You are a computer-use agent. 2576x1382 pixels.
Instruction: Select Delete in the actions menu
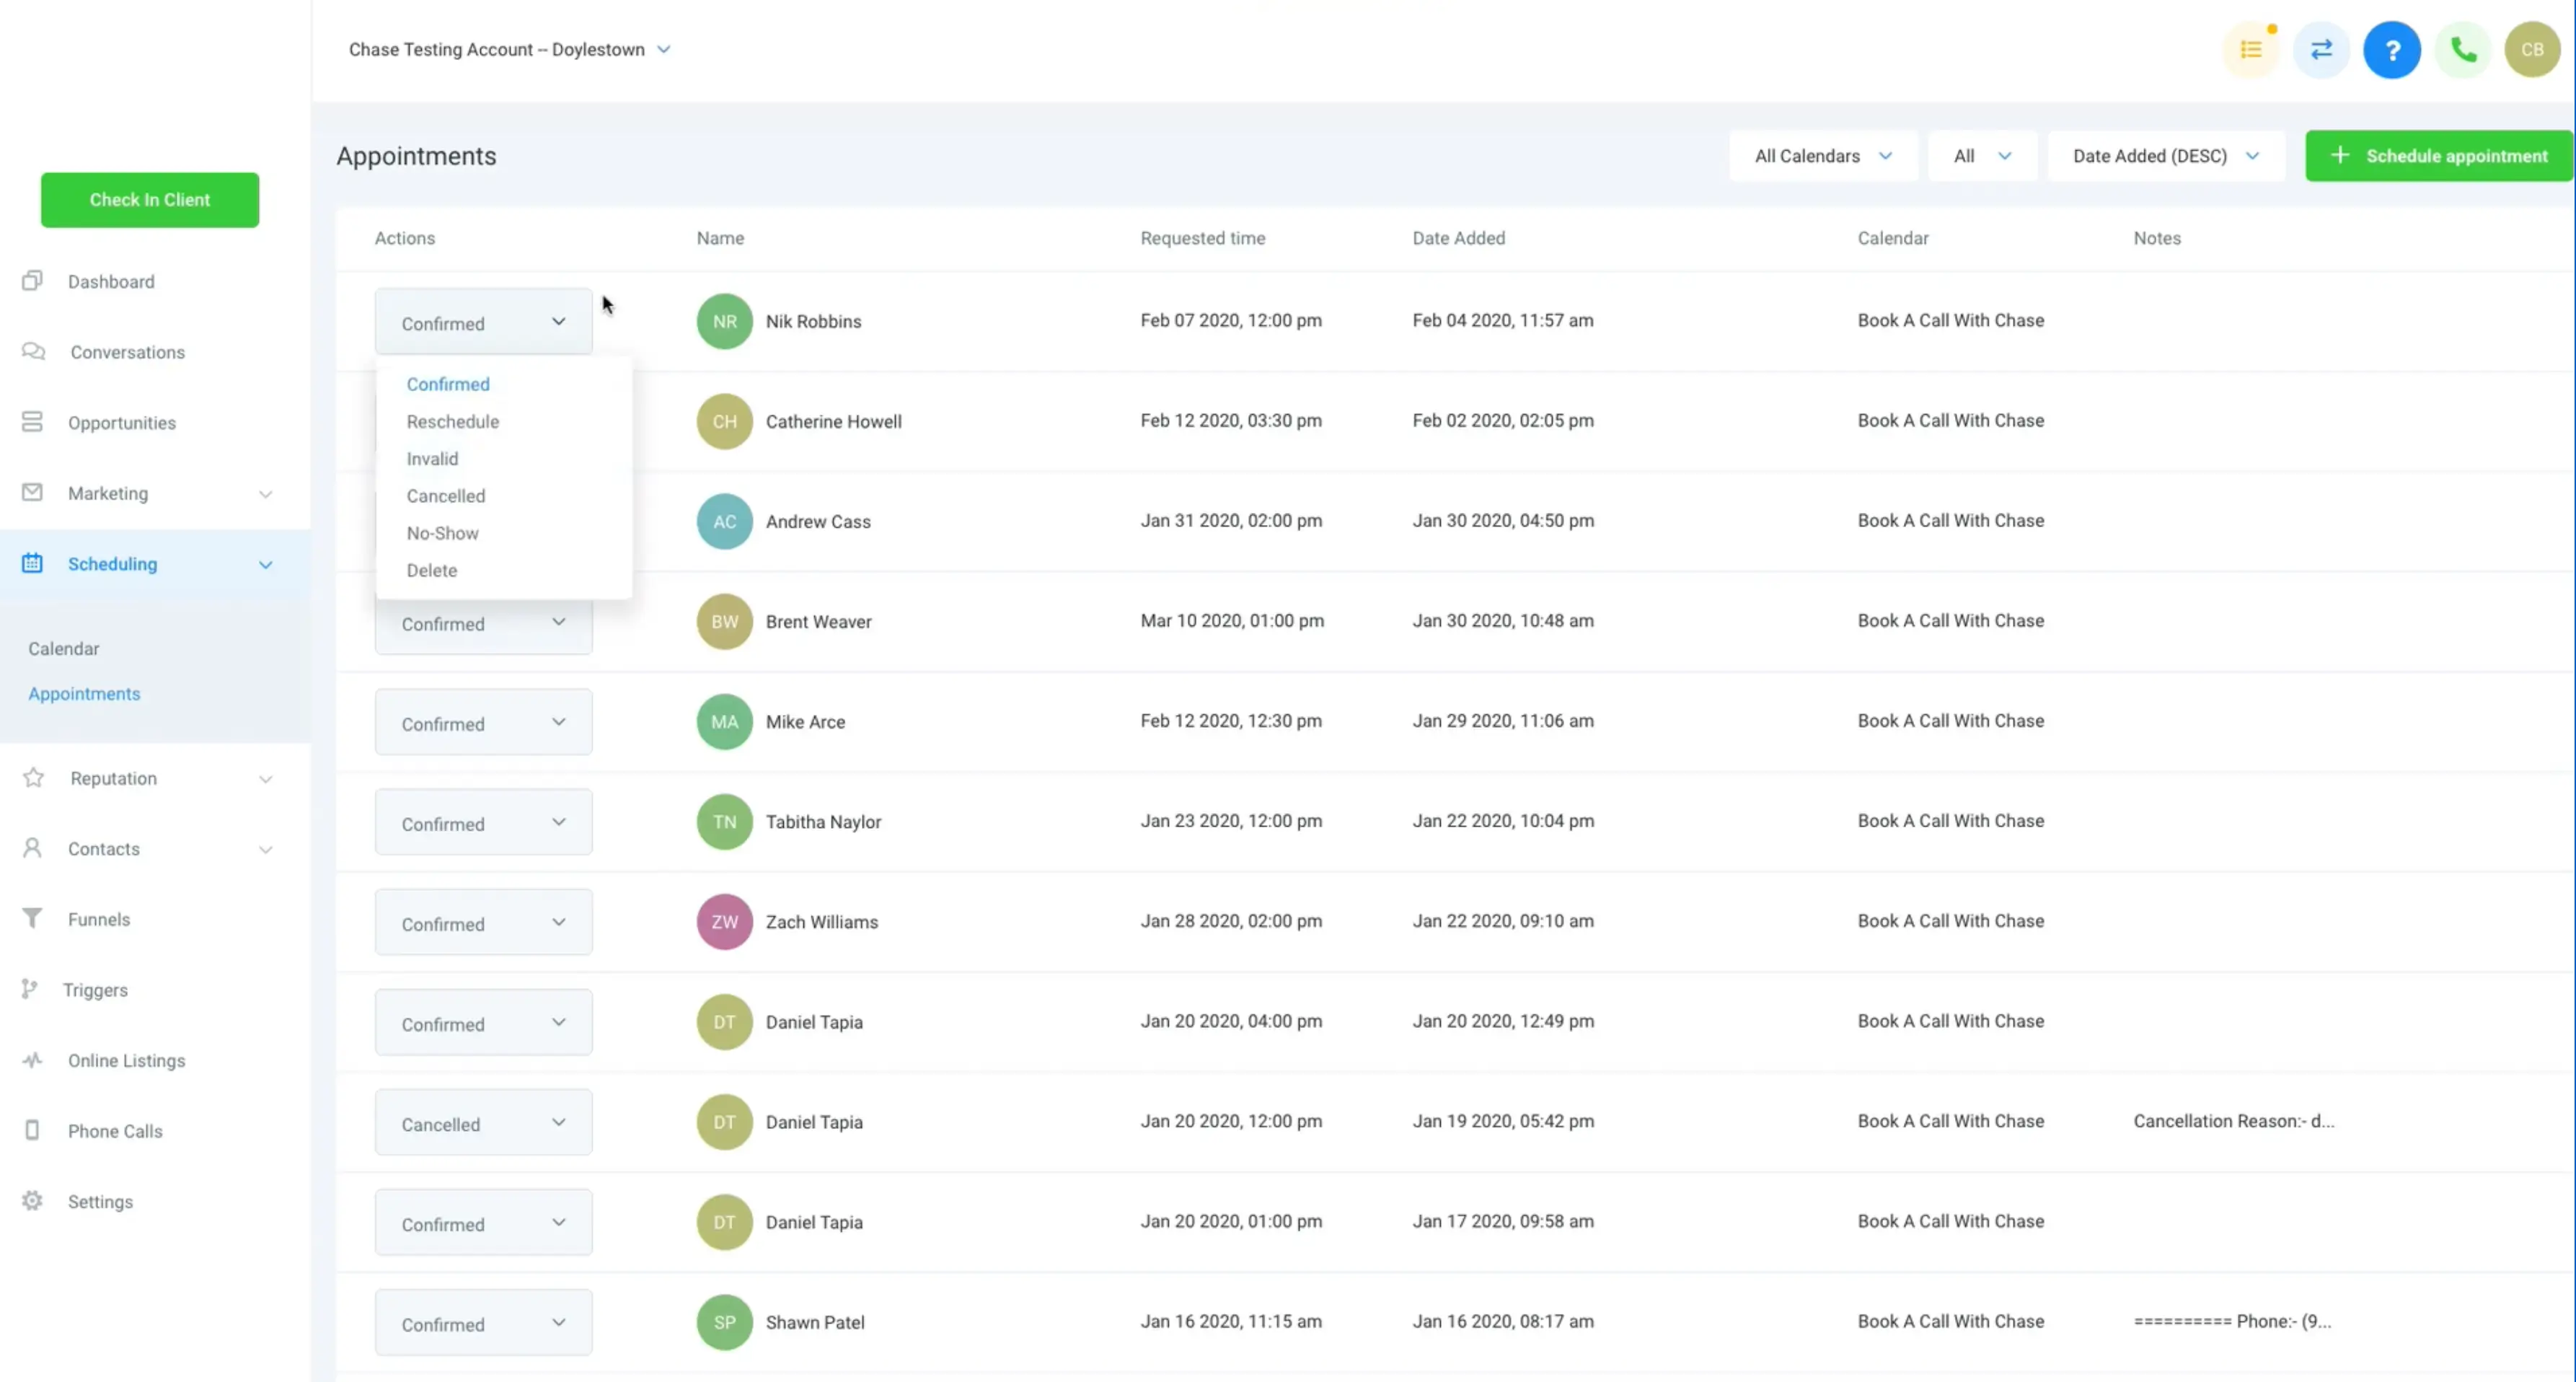point(431,570)
